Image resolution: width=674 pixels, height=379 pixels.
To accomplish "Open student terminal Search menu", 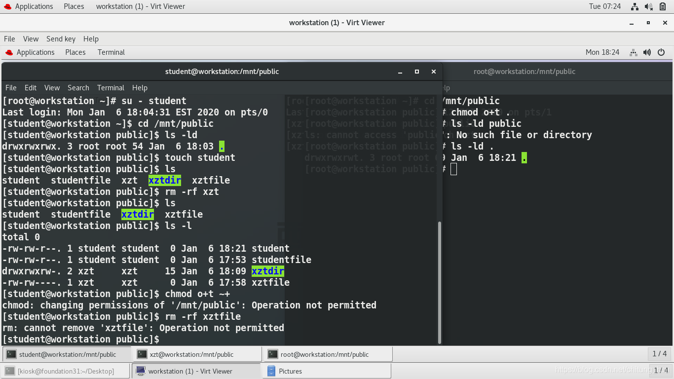I will click(x=78, y=88).
